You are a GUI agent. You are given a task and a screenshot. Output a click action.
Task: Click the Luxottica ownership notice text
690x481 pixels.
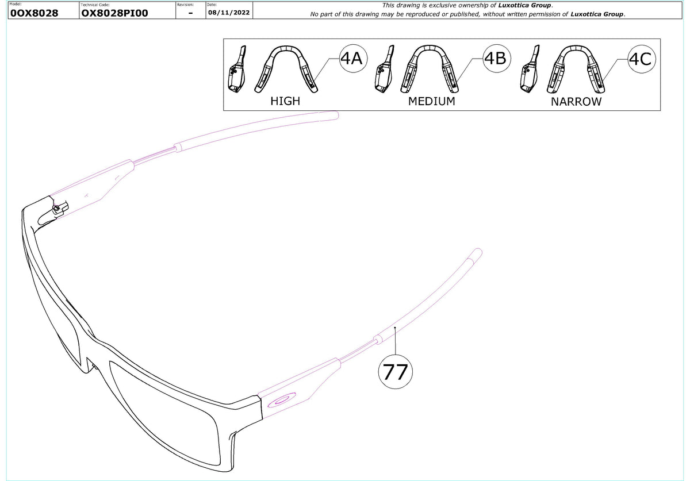(466, 10)
